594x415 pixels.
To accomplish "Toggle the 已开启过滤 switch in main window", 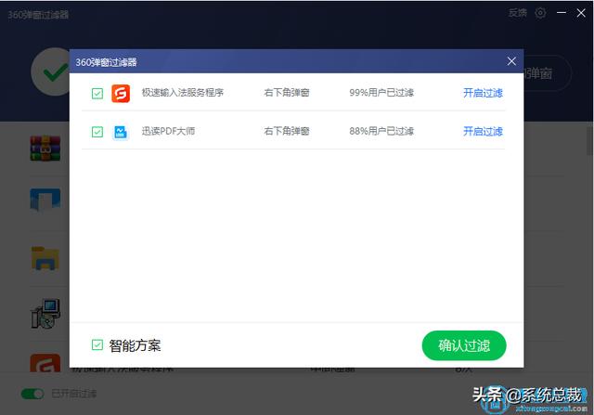I will (x=32, y=394).
